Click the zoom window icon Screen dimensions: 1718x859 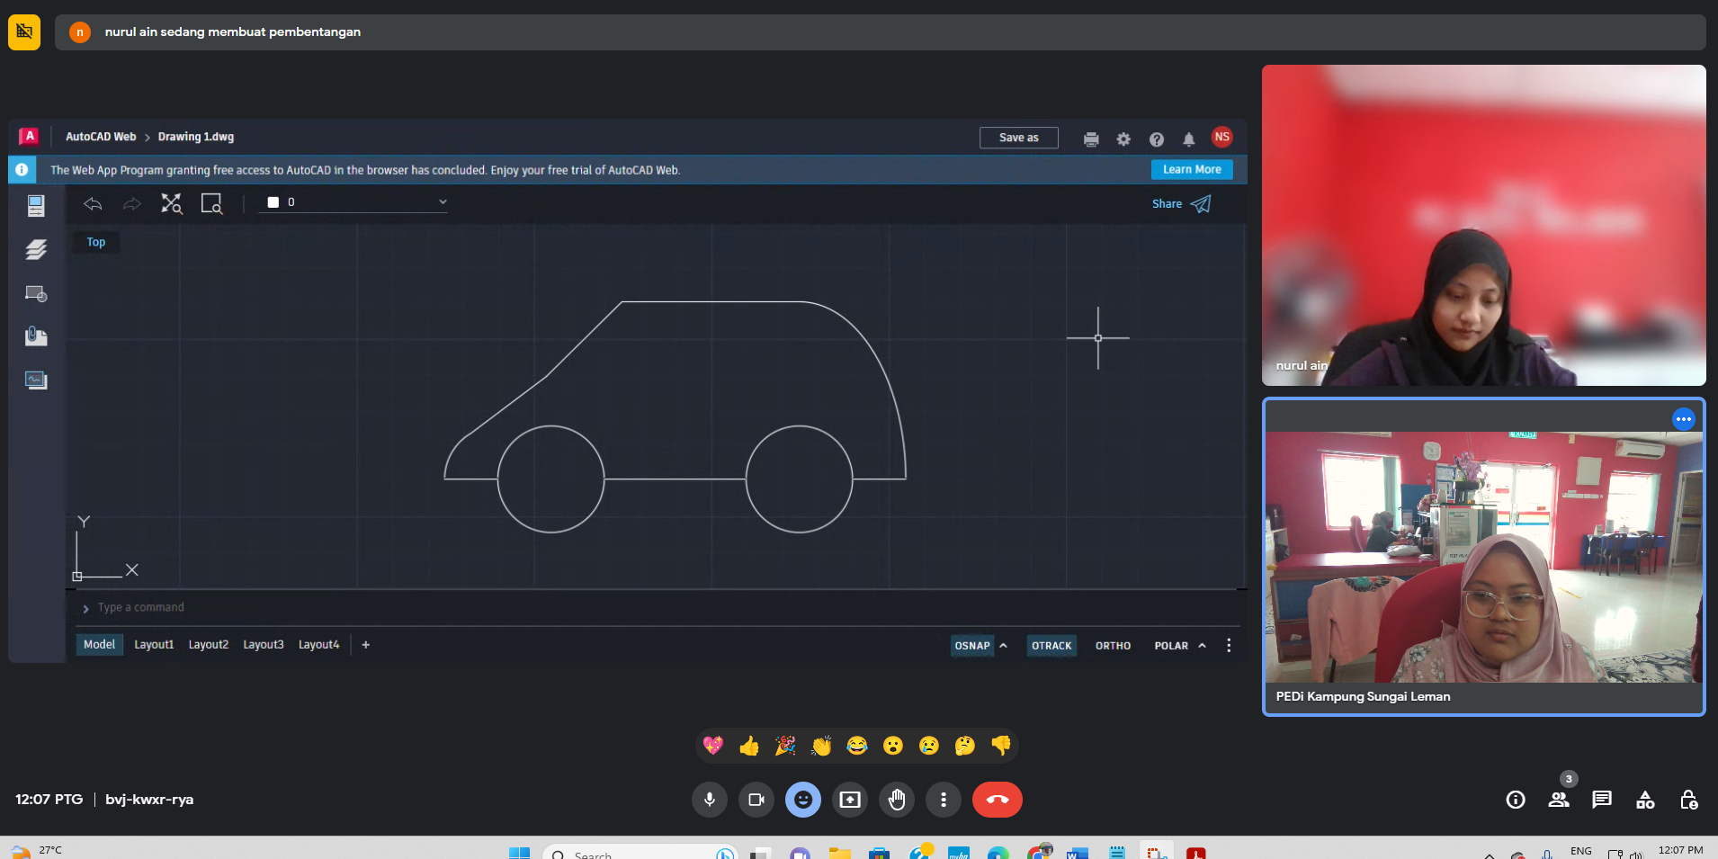[x=211, y=204]
